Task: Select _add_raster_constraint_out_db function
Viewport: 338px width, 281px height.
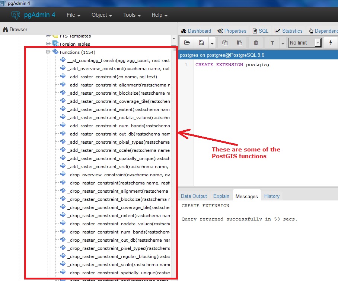Action: tap(118, 134)
